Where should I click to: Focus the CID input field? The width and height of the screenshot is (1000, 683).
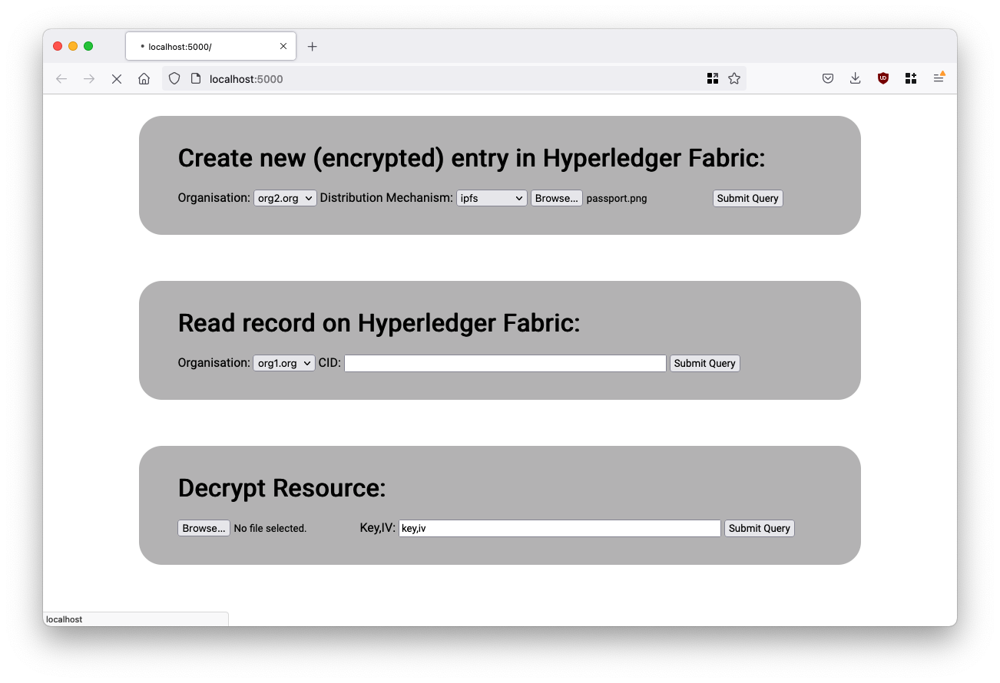pyautogui.click(x=505, y=363)
